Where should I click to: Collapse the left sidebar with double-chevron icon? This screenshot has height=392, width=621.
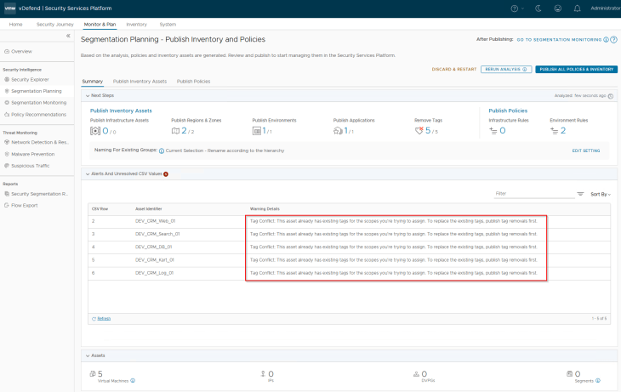tap(68, 36)
